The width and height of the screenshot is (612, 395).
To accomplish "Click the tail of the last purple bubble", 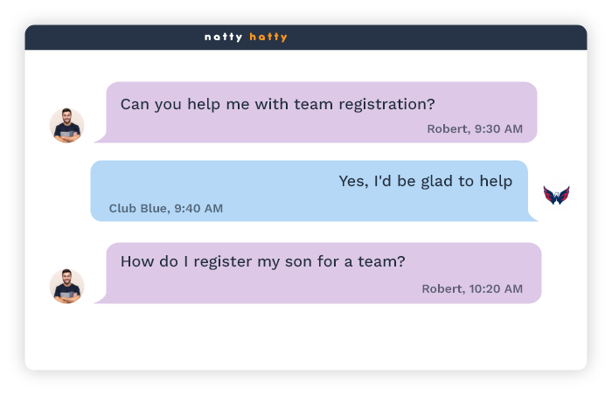I will click(101, 299).
